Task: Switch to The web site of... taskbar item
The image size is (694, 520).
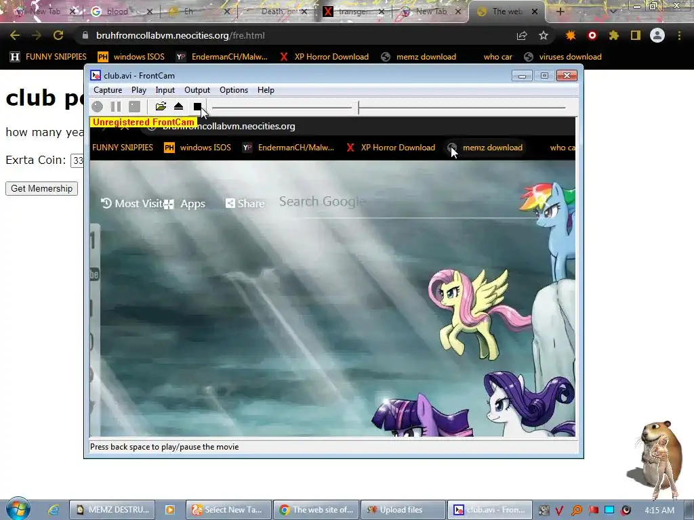Action: (316, 510)
